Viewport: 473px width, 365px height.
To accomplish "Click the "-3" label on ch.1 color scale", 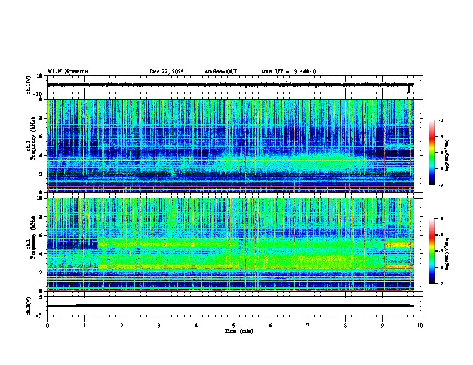I will 441,120.
